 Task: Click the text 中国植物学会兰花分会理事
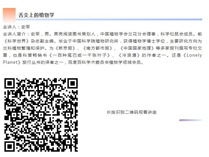pos(128,34)
